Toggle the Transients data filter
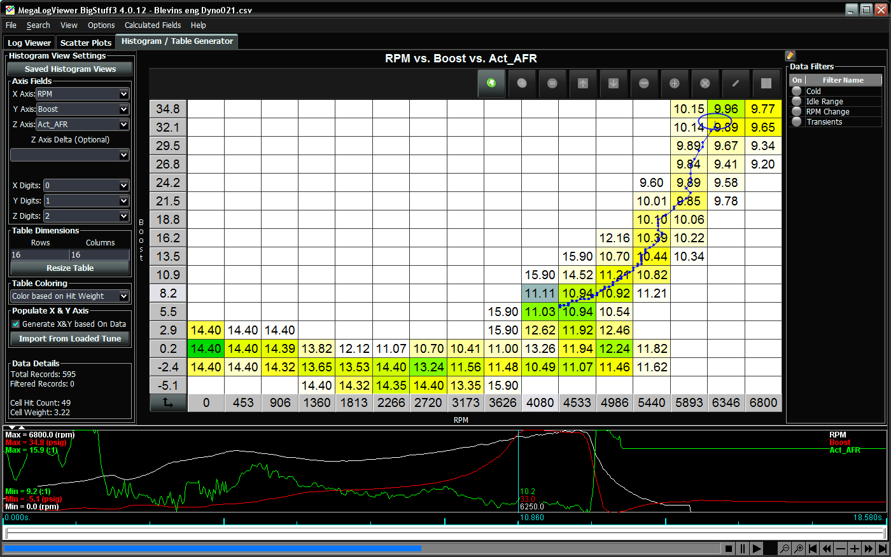The width and height of the screenshot is (891, 557). [797, 121]
